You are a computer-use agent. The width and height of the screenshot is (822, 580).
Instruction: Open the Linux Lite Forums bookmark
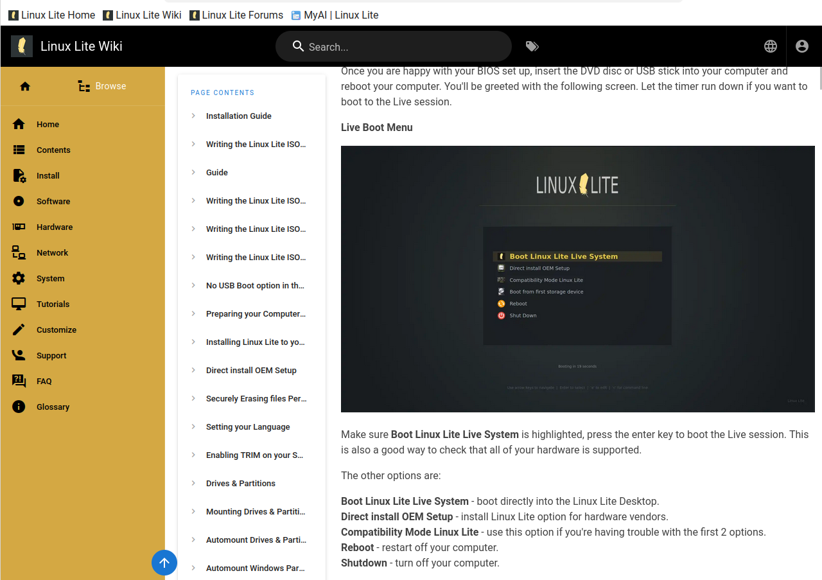236,15
